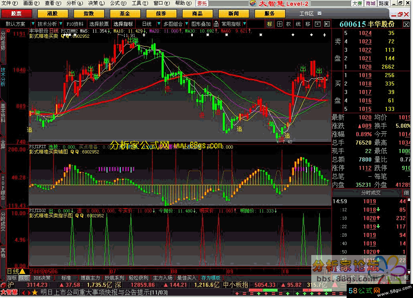
Task: Close the 600615 丰华股份 quote panel
Action: (406, 24)
